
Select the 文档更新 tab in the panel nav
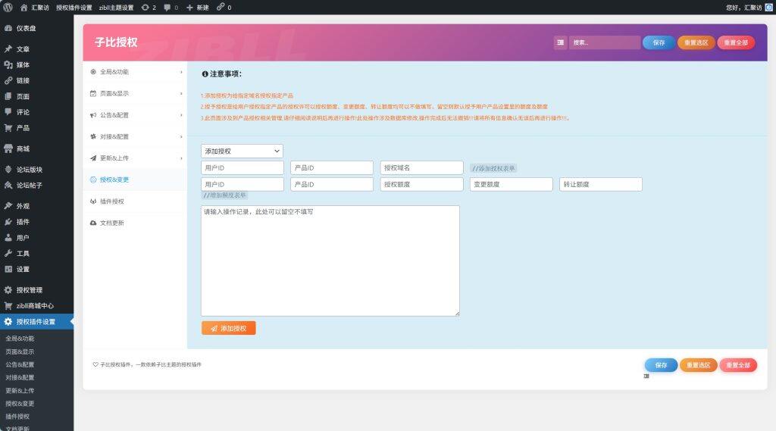click(135, 223)
